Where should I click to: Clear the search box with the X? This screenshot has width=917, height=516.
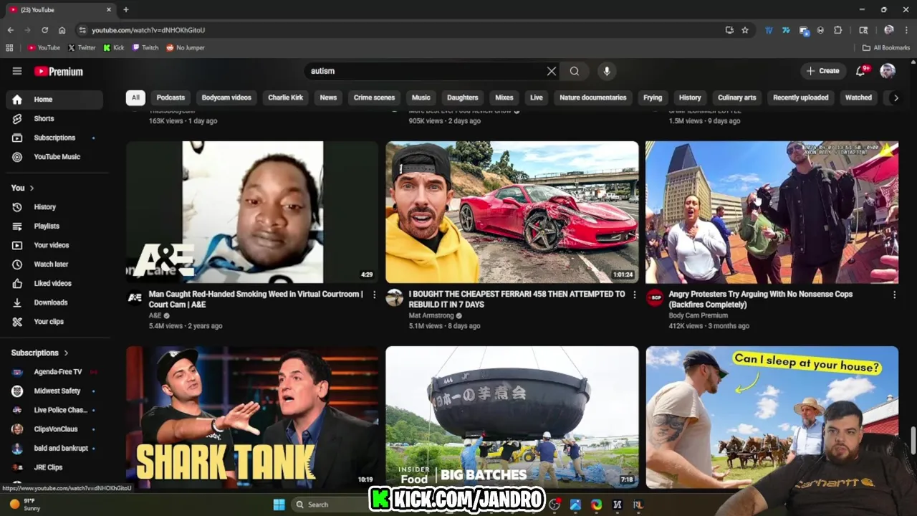point(552,71)
